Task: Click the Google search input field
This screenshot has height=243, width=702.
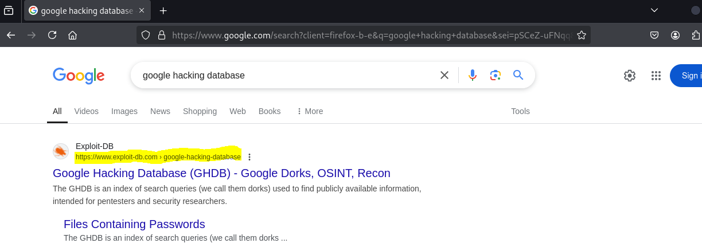Action: pos(287,75)
